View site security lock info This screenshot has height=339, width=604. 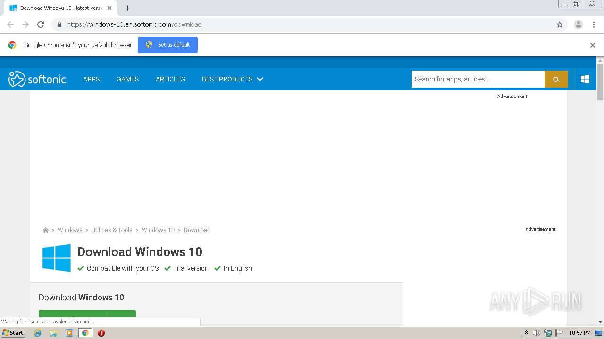tap(59, 24)
